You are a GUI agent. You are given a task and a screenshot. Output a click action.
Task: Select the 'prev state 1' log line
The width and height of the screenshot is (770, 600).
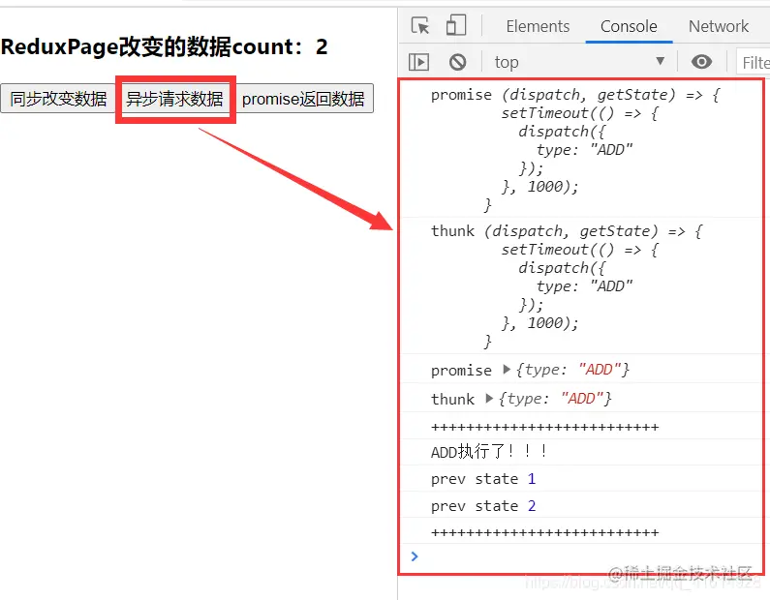[x=582, y=478]
